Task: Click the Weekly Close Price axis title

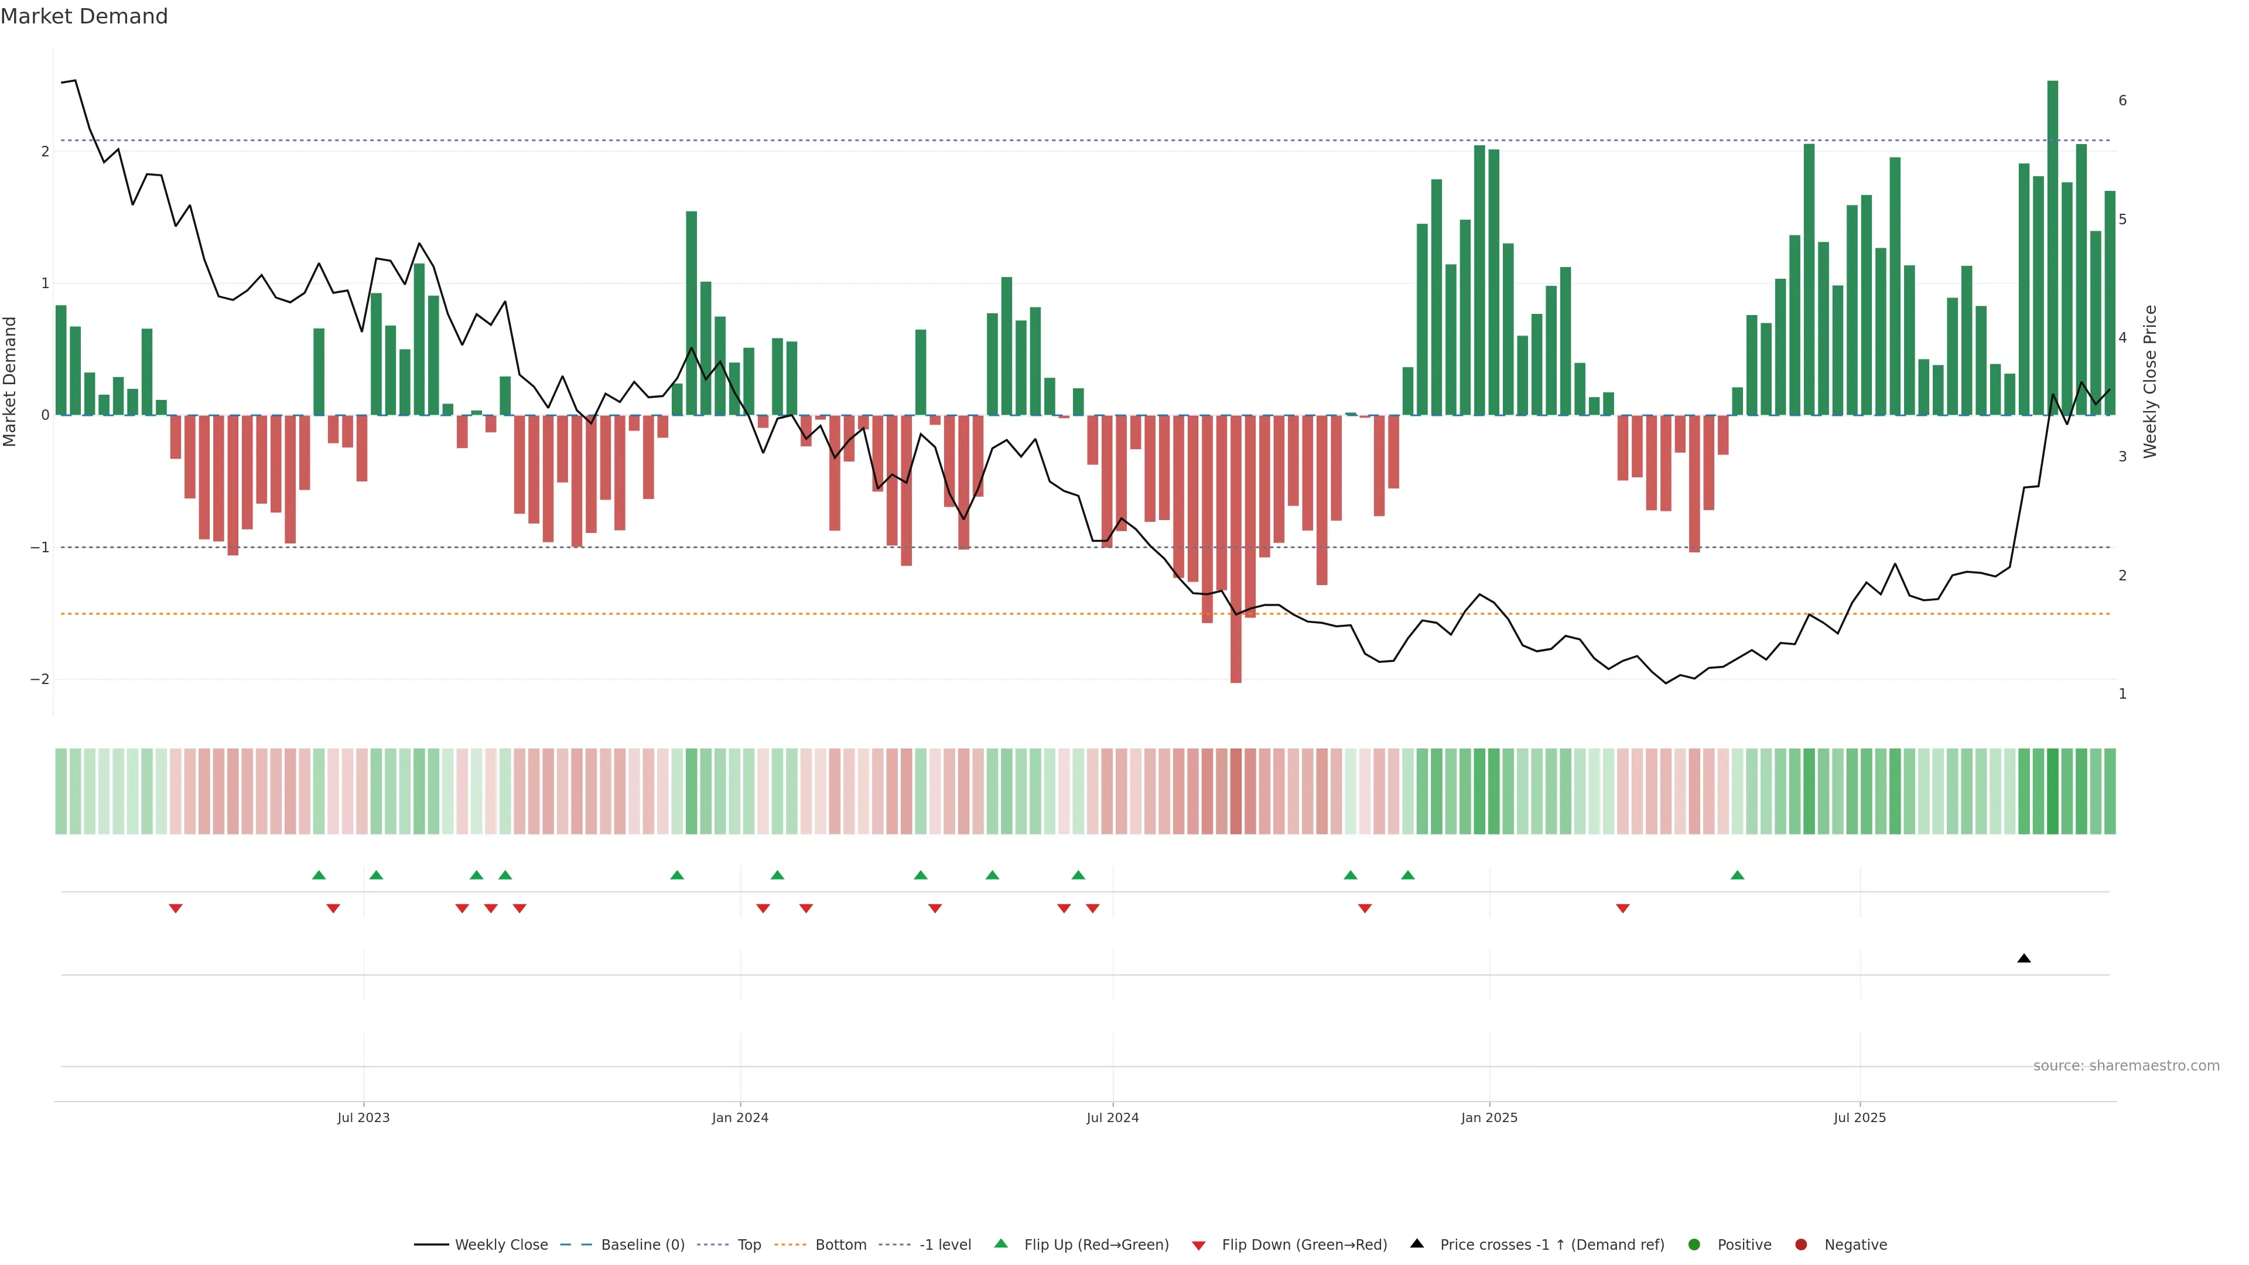Action: [x=2149, y=381]
